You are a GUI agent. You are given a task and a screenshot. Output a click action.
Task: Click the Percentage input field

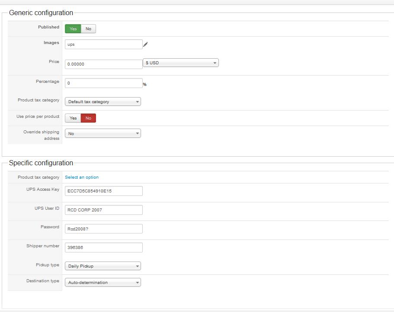[103, 83]
